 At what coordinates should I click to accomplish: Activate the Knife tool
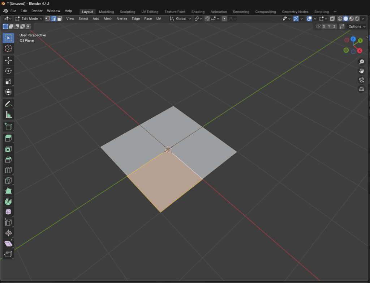[8, 181]
